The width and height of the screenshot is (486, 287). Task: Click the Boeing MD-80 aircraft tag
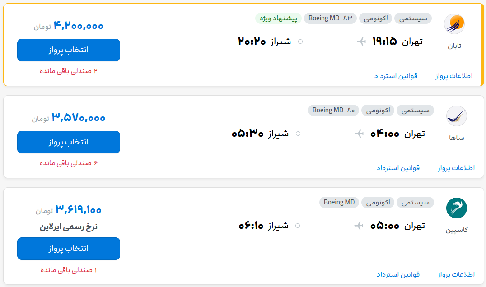pyautogui.click(x=333, y=110)
